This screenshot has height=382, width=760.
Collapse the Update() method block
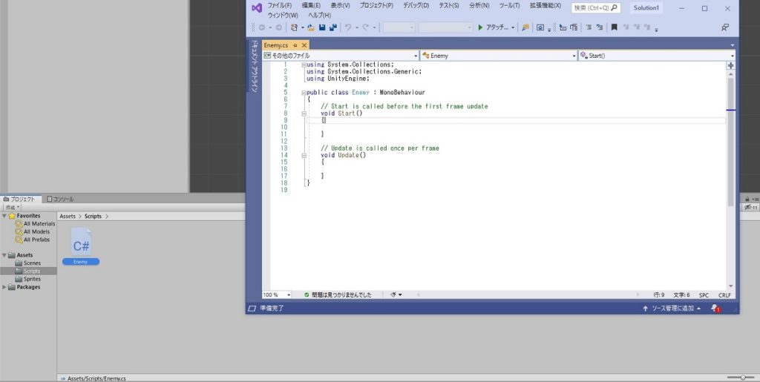tap(304, 156)
